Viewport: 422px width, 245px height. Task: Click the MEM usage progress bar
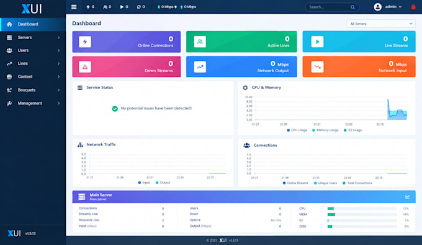[362, 215]
